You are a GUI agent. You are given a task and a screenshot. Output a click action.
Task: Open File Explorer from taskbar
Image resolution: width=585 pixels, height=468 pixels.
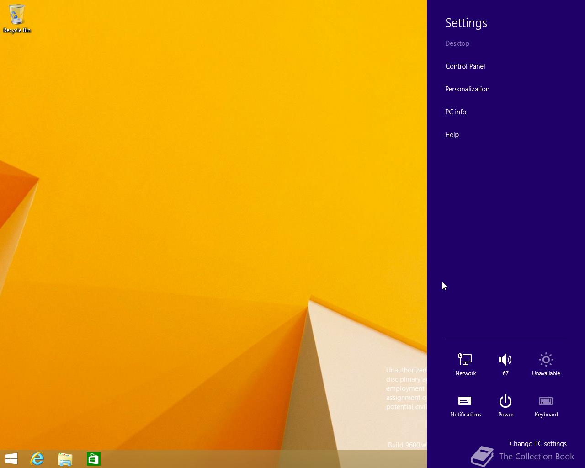tap(65, 459)
